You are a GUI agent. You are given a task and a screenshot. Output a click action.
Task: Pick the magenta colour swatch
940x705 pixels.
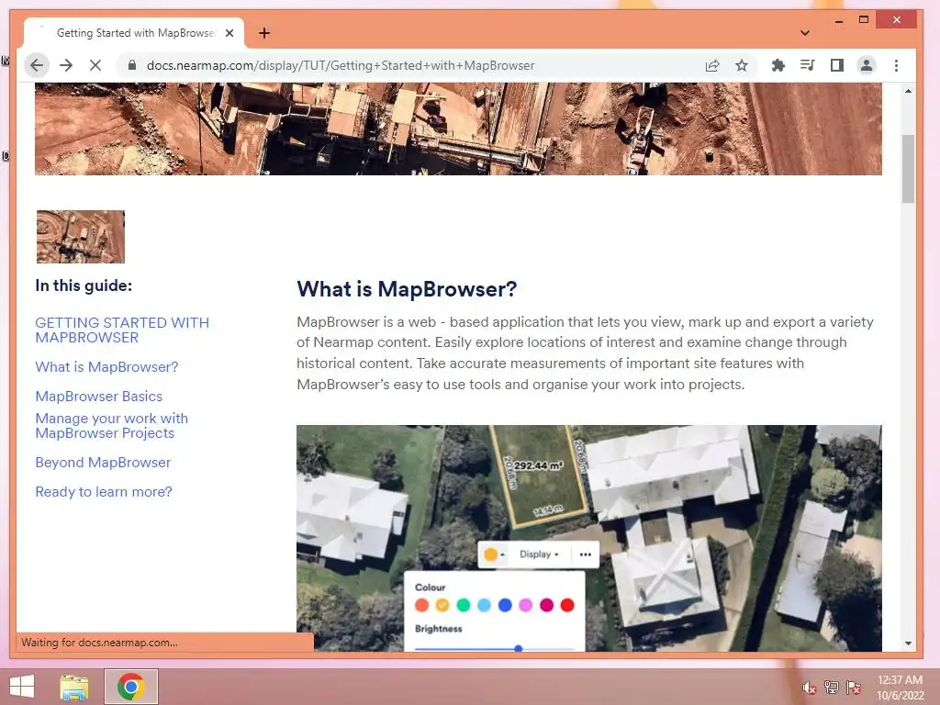[547, 606]
